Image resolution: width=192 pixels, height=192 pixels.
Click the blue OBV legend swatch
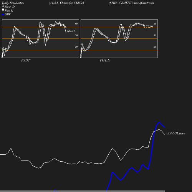pyautogui.click(x=3, y=15)
